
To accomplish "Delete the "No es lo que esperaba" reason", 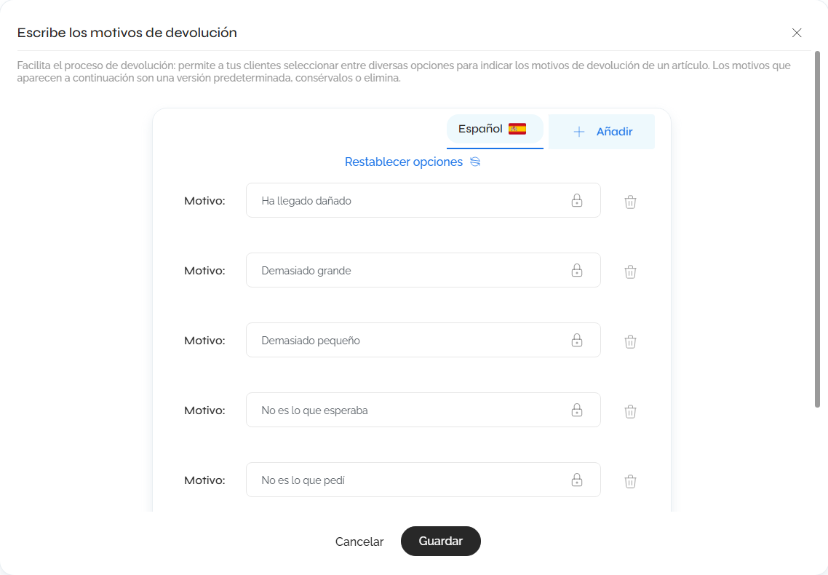I will [x=630, y=411].
